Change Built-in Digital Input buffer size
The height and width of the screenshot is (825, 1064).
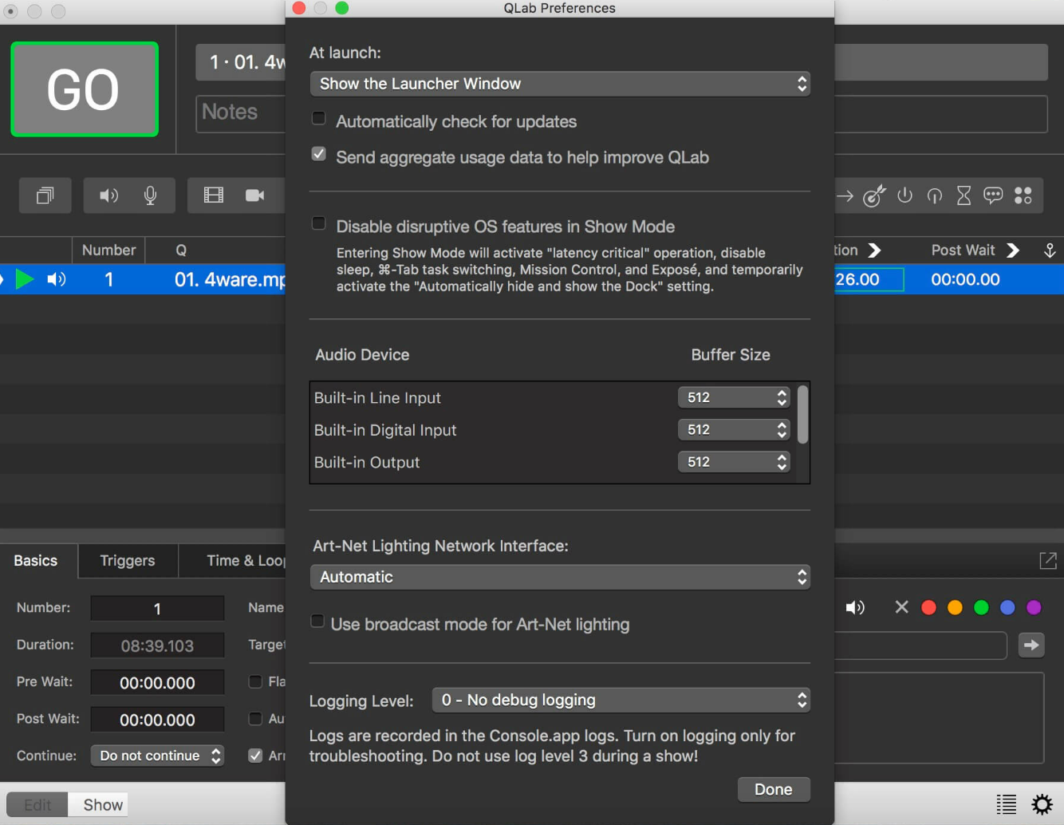734,429
